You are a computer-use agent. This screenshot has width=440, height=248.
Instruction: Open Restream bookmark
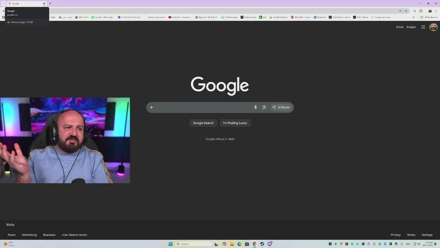pos(320,17)
